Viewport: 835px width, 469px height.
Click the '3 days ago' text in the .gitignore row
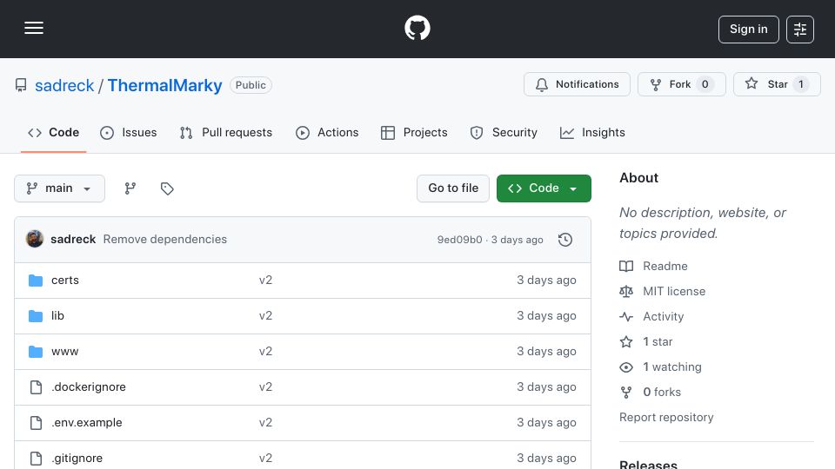click(546, 459)
